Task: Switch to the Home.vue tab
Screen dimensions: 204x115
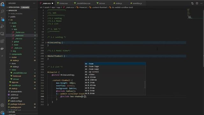Action: click(x=63, y=4)
